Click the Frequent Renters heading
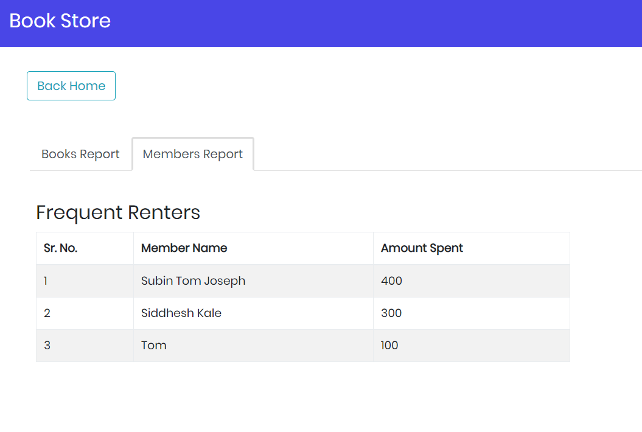Image resolution: width=642 pixels, height=432 pixels. point(118,212)
